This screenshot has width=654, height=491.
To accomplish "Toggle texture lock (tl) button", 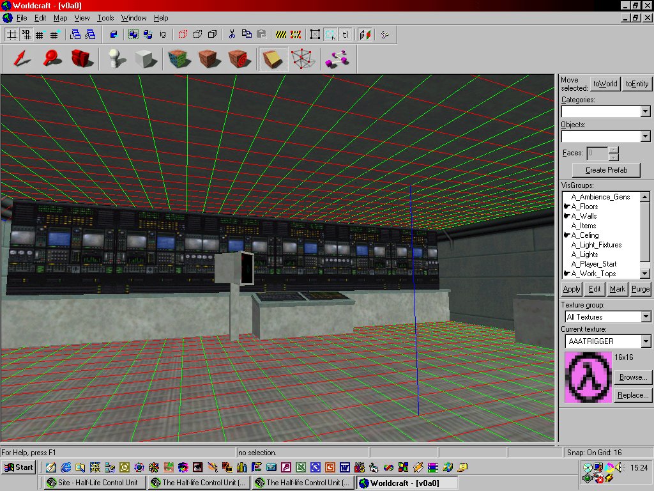I will click(x=345, y=35).
